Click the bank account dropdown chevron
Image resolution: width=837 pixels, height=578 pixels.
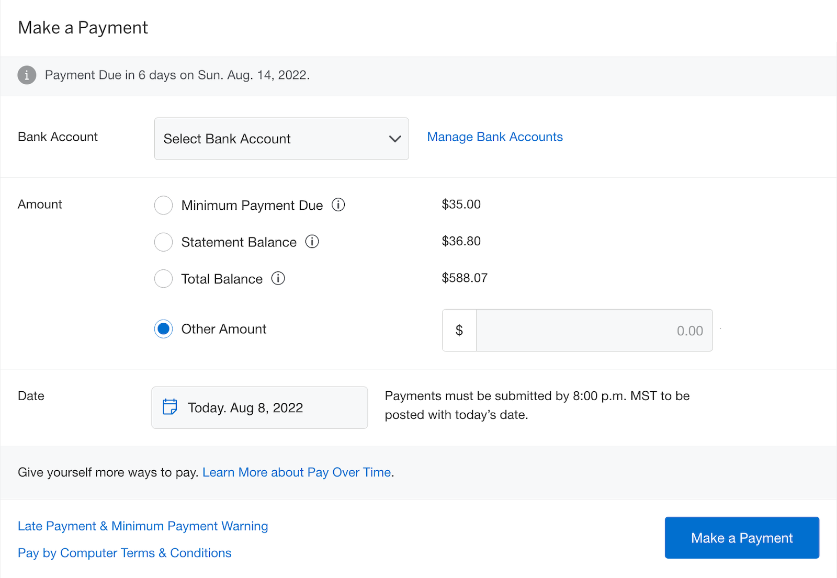point(394,139)
